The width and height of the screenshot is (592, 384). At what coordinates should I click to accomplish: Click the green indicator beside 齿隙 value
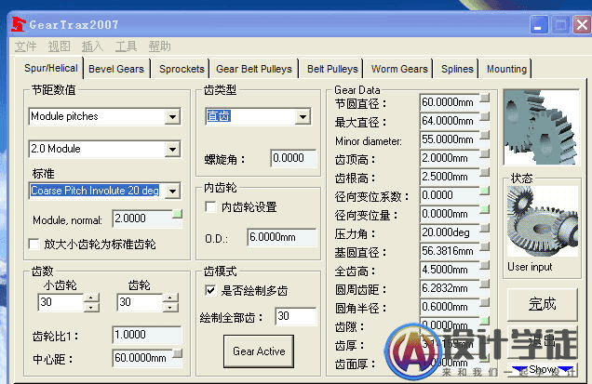pyautogui.click(x=485, y=321)
